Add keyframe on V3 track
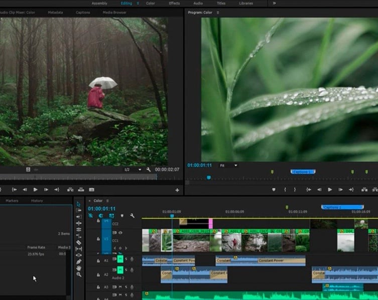 coord(120,248)
